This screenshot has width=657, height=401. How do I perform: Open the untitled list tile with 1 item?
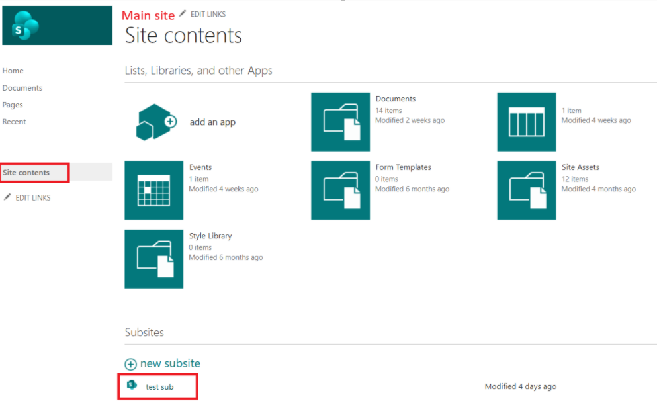(526, 122)
